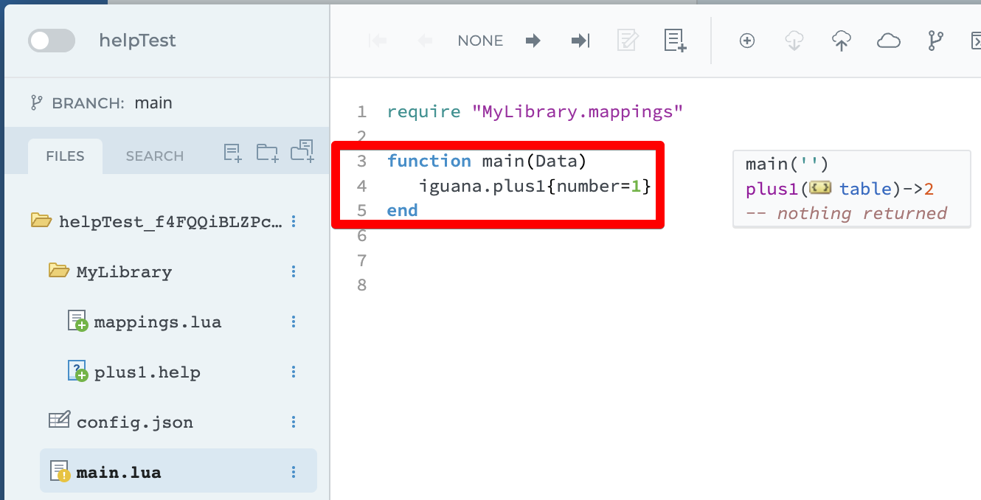Select the FILES tab
981x500 pixels.
[65, 156]
